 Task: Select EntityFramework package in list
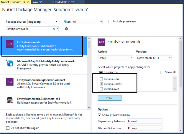[x=43, y=46]
